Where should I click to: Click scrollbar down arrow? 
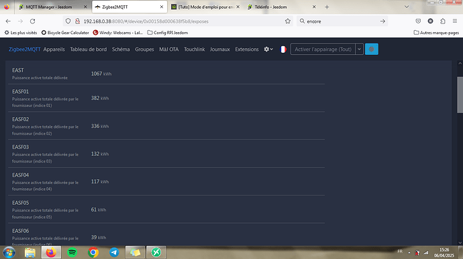coord(460,243)
